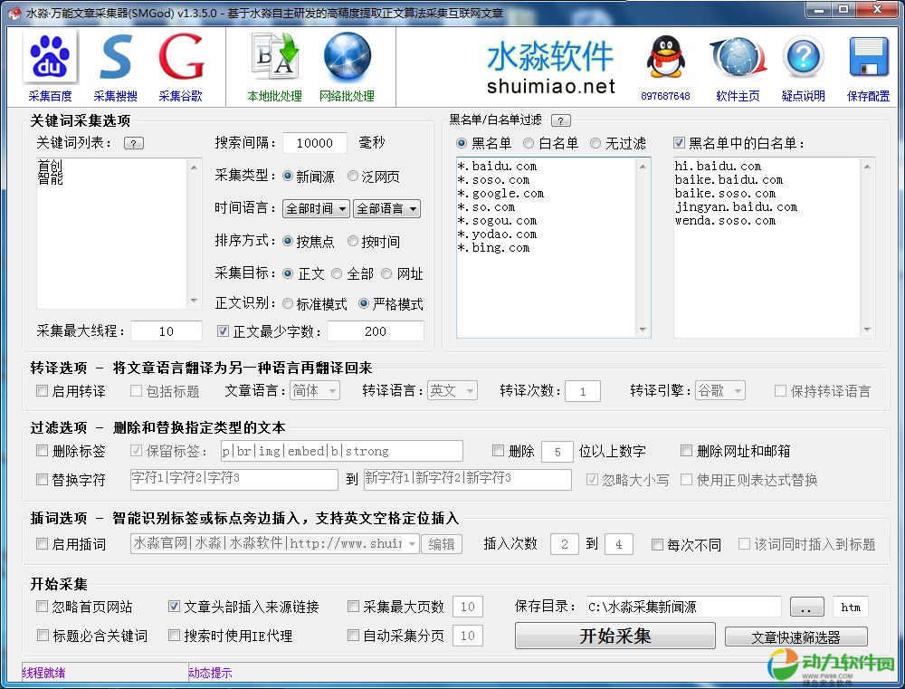Click the 文章快速筛选器 button
Viewport: 905px width, 689px height.
tap(795, 636)
